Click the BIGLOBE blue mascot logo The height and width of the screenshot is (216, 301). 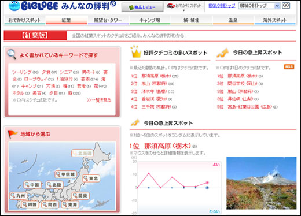click(14, 5)
